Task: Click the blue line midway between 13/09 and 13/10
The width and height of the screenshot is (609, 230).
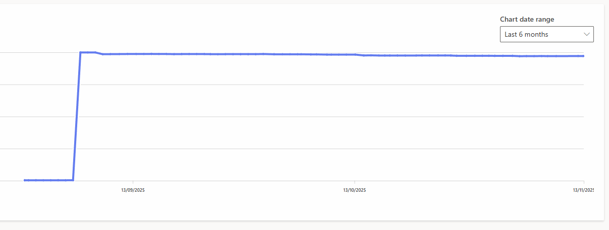Action: (244, 54)
